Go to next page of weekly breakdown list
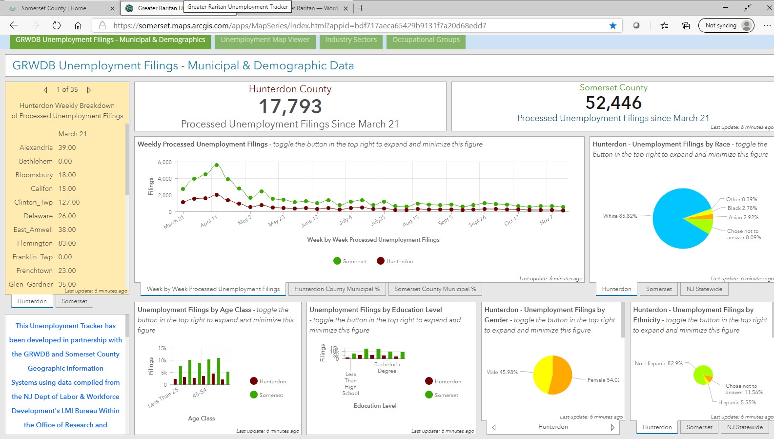The image size is (774, 439). (89, 90)
